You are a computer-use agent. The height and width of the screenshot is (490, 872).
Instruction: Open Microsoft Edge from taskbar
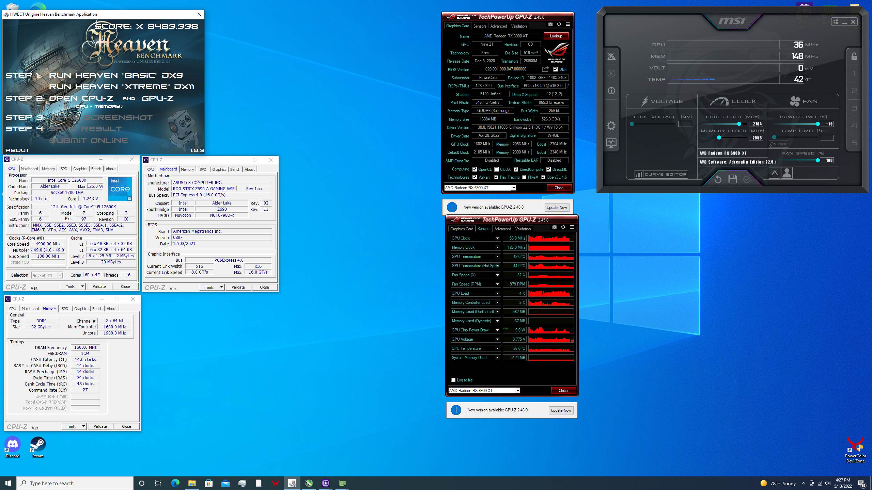(x=175, y=483)
